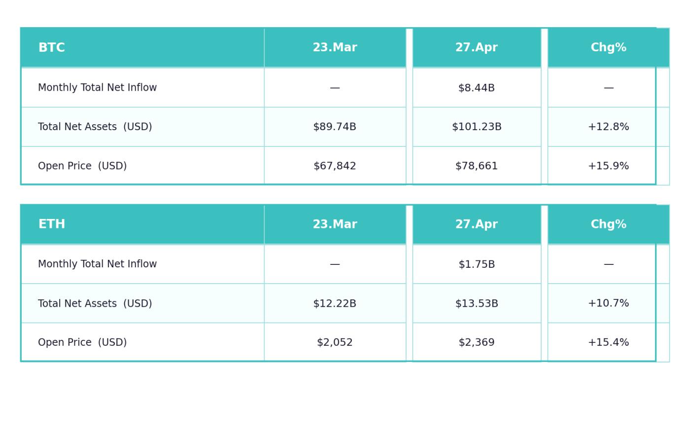Click the +12.8% change cell
Viewport: 690px width, 435px height.
[x=608, y=127]
